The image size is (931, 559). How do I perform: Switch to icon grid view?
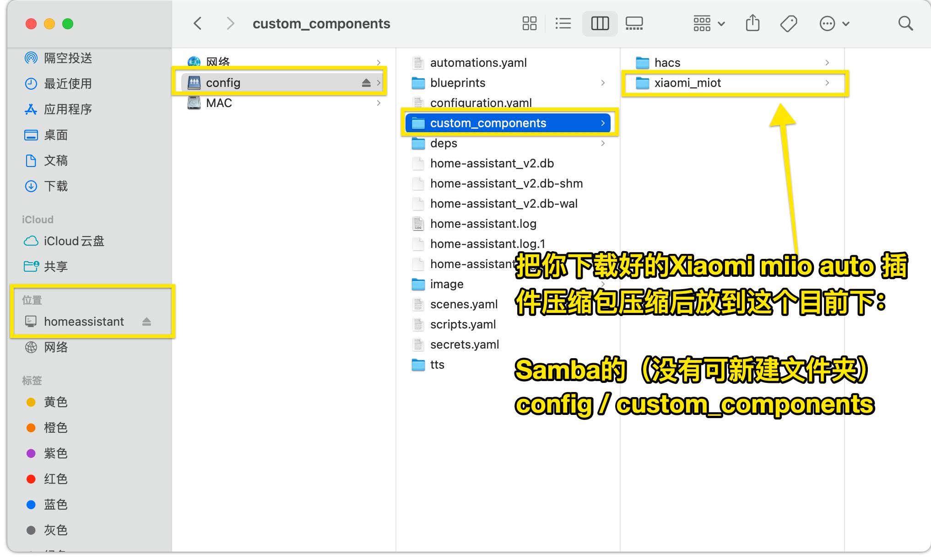(529, 23)
